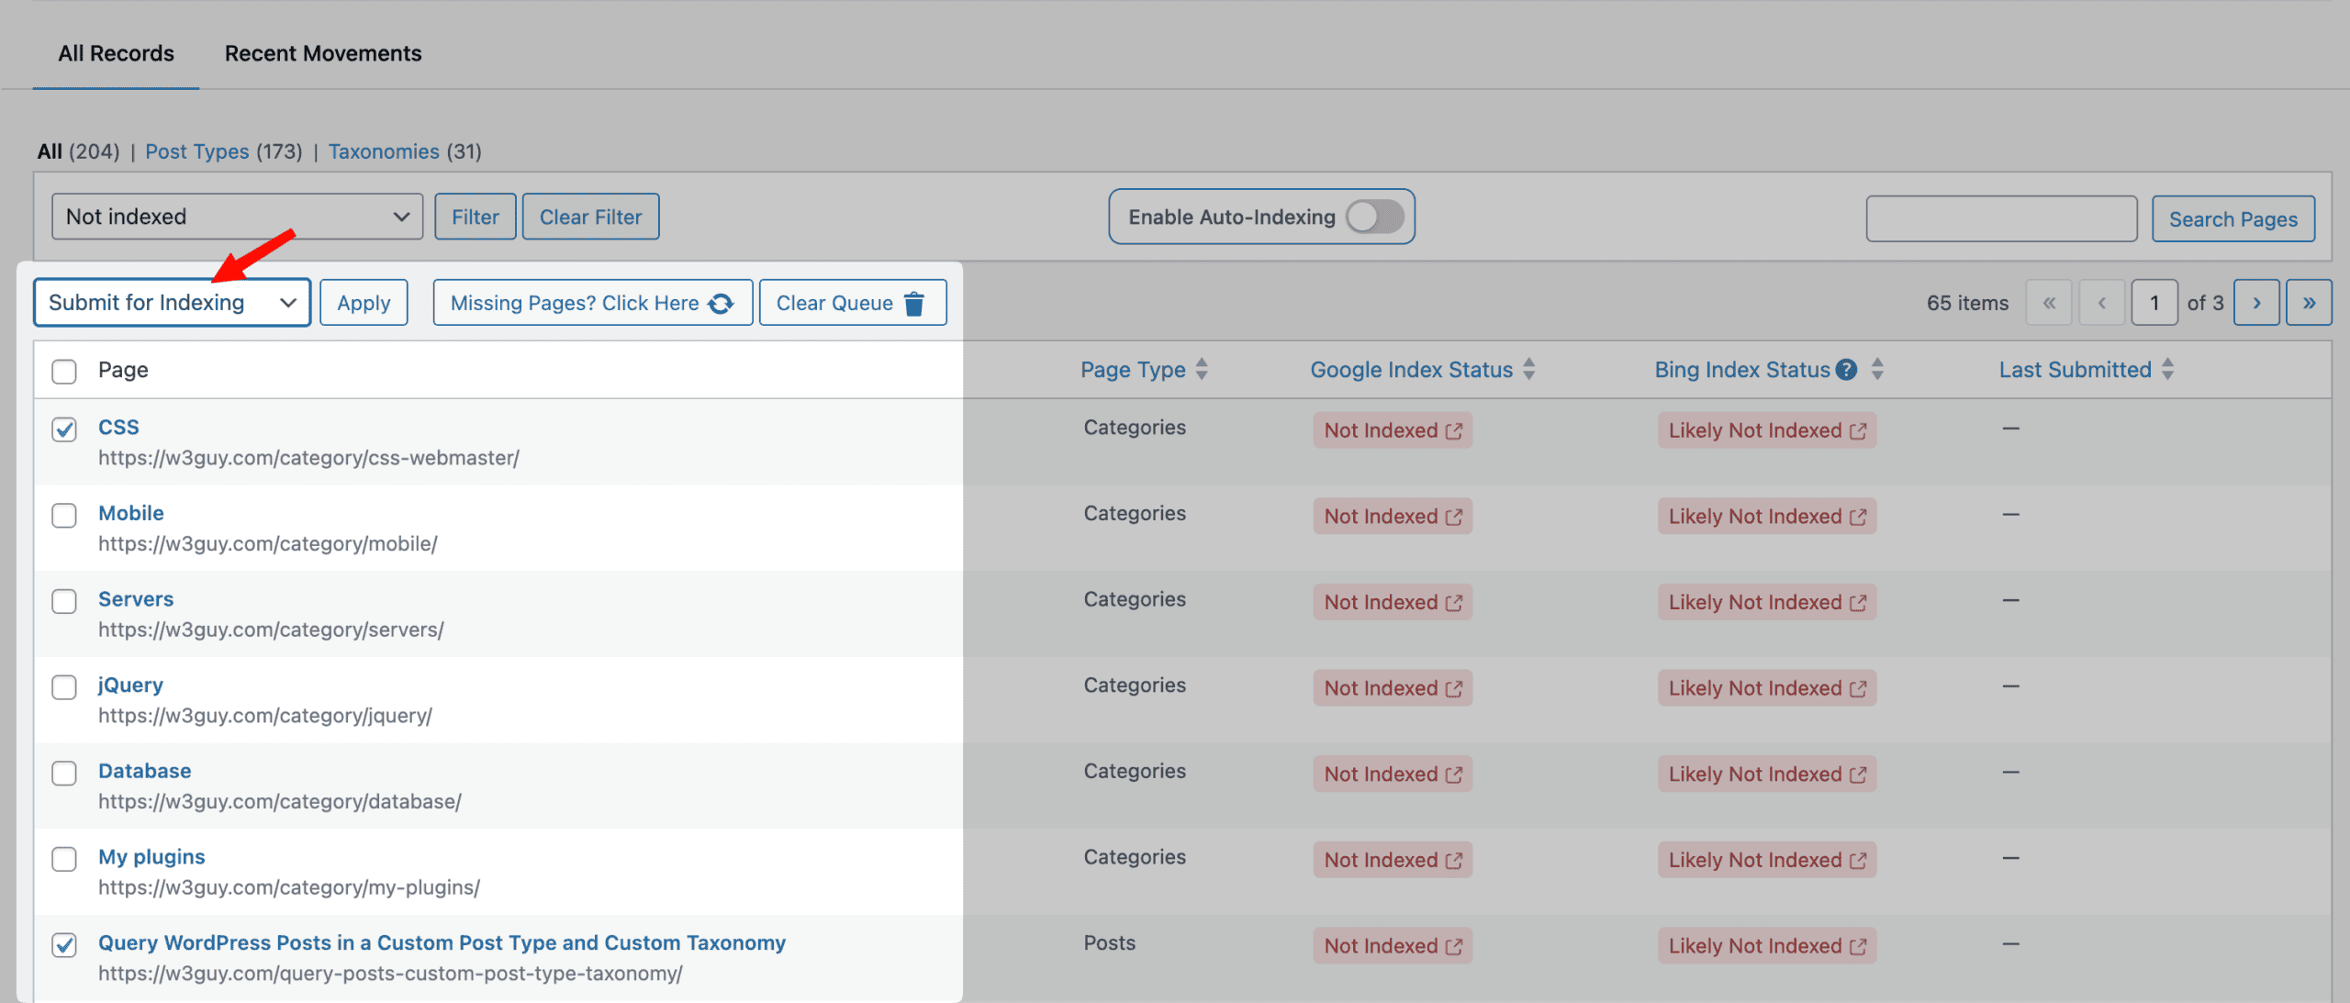Click Bing Index Status help question icon
The image size is (2350, 1003).
pyautogui.click(x=1846, y=370)
